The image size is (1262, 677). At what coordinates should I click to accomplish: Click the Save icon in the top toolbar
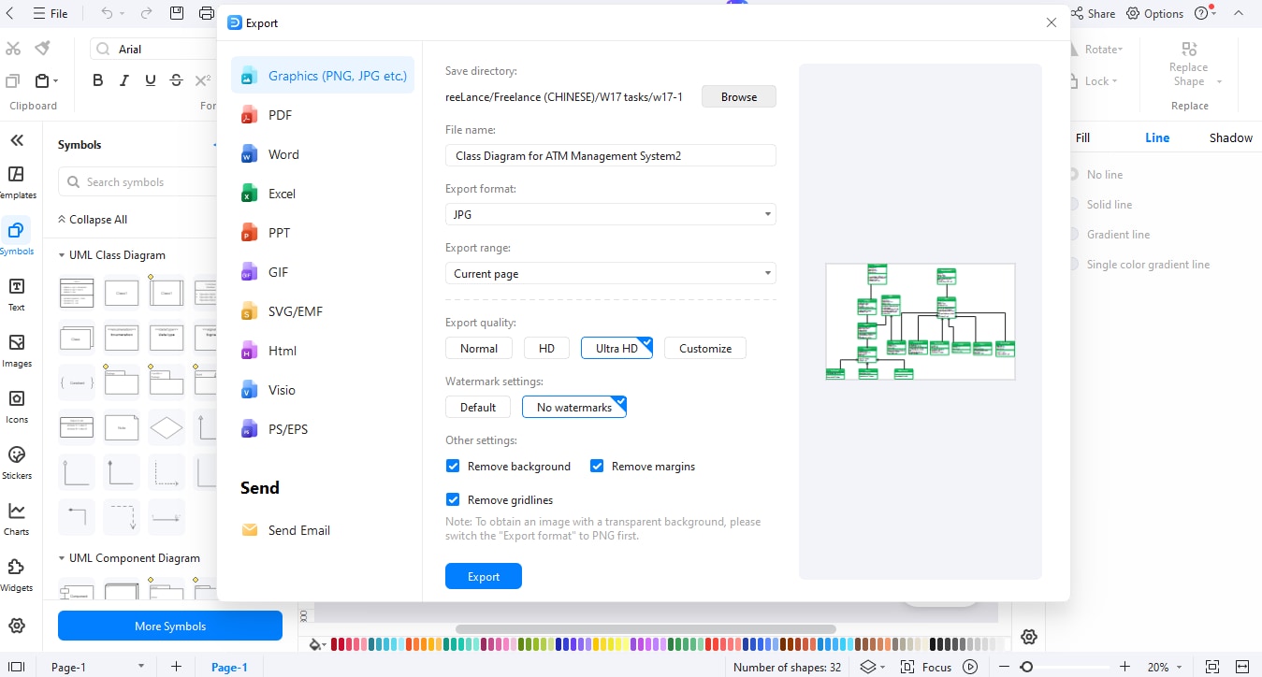pyautogui.click(x=177, y=13)
